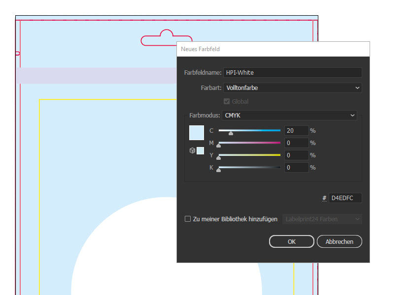
Task: Enable Zu meiner Bibliothek hinzufügen checkbox
Action: 188,219
